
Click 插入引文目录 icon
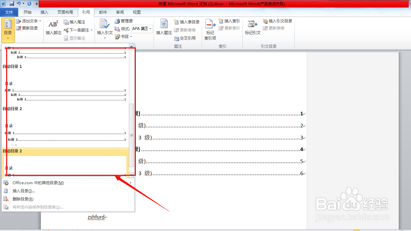tap(265, 21)
